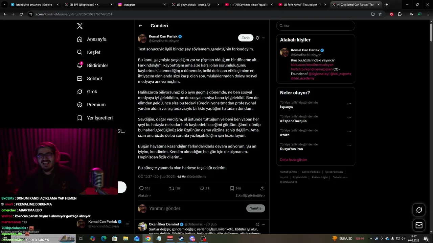Image resolution: width=433 pixels, height=243 pixels.
Task: Bookmark the post showing 348
Action: (235, 188)
